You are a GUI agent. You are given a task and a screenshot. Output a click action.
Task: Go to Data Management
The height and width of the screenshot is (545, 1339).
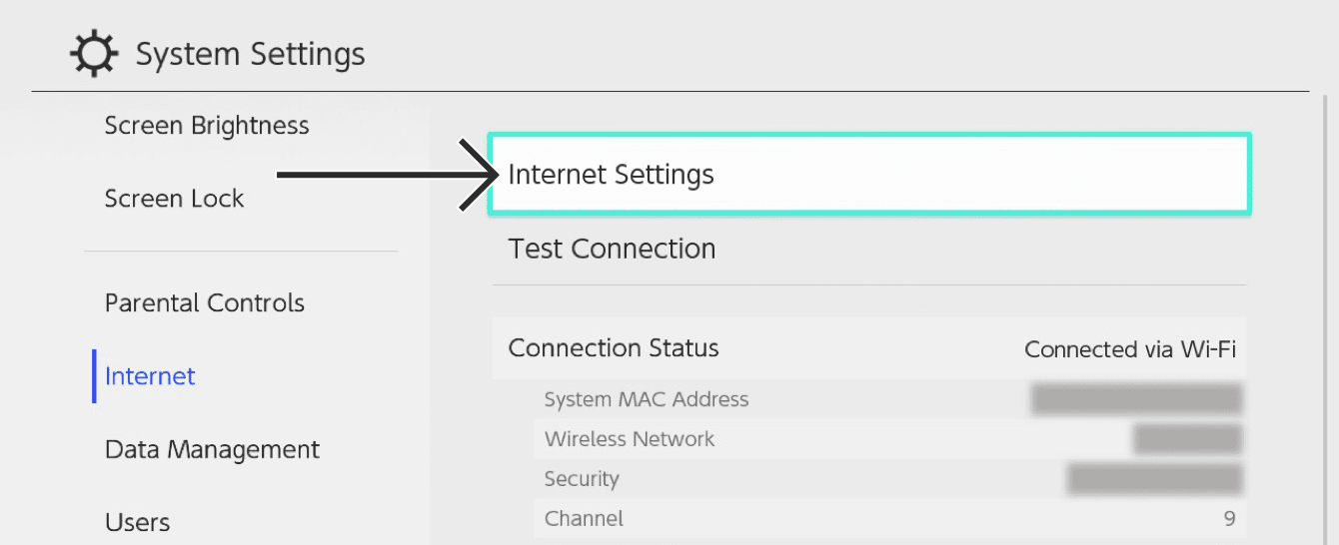[x=212, y=449]
